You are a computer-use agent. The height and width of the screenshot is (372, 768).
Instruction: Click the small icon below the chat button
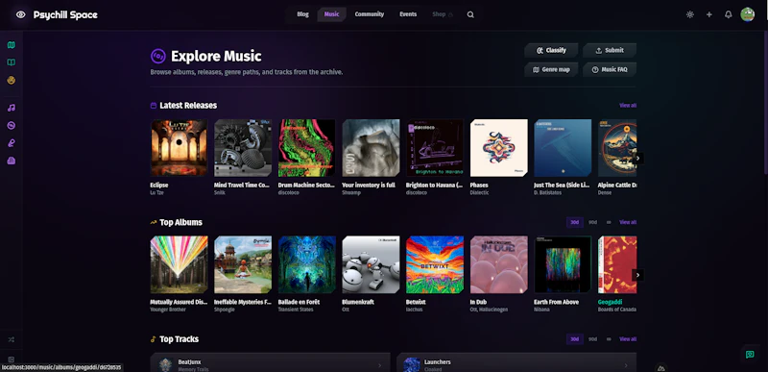pyautogui.click(x=661, y=368)
